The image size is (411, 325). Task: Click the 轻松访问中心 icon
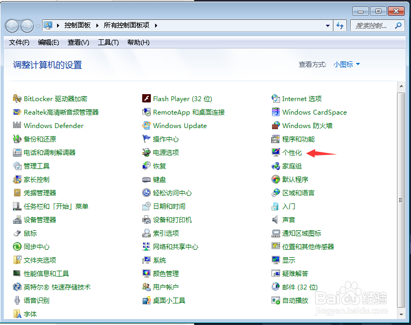(x=147, y=193)
